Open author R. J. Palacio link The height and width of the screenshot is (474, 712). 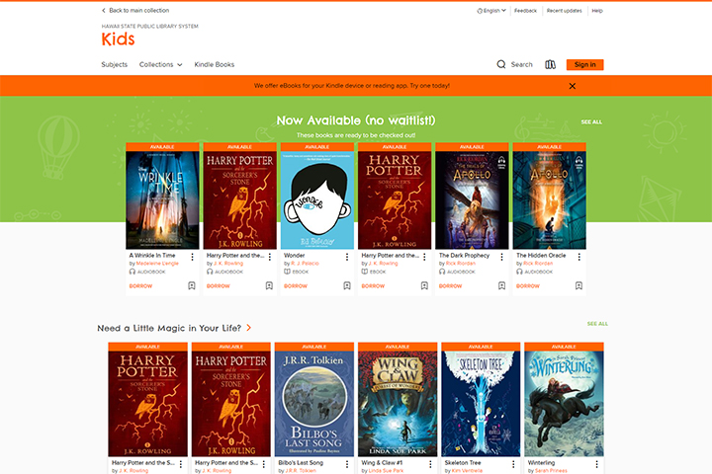tap(306, 264)
